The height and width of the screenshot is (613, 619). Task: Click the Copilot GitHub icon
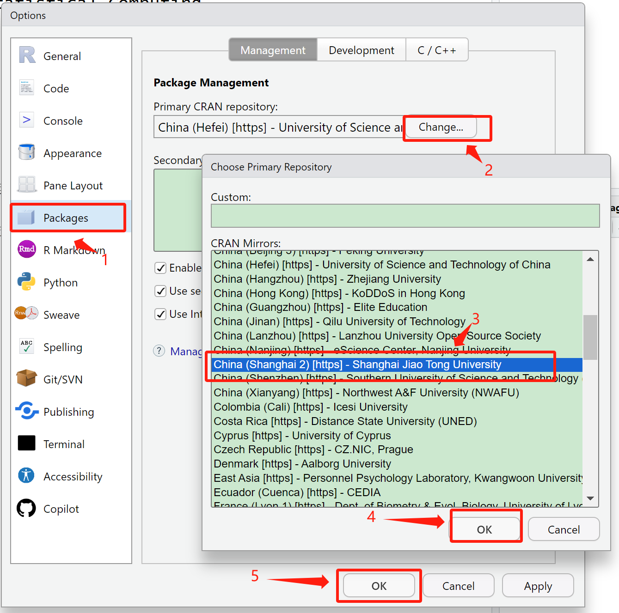coord(26,508)
